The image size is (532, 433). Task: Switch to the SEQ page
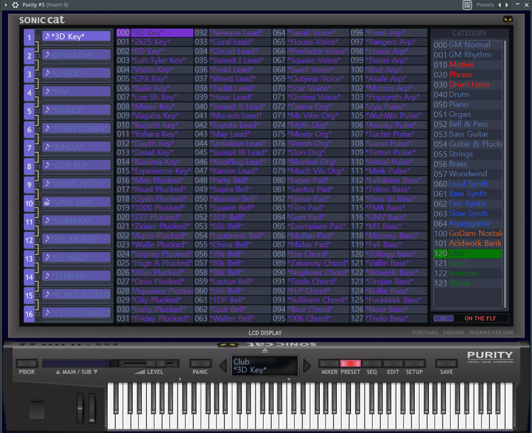click(x=371, y=363)
